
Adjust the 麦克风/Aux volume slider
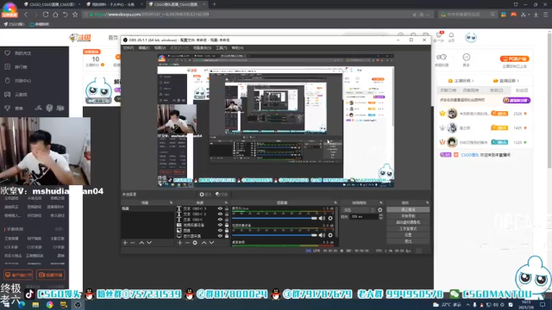coord(274,218)
